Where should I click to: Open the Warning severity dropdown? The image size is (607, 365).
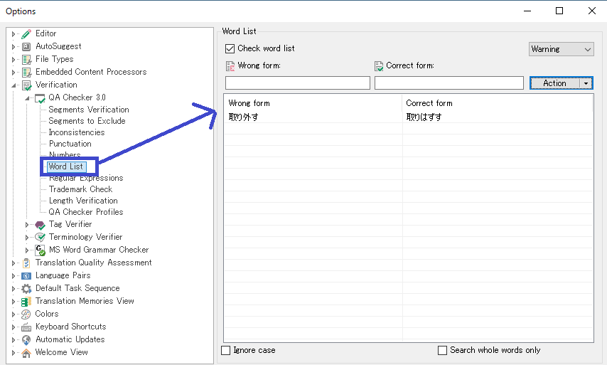561,49
